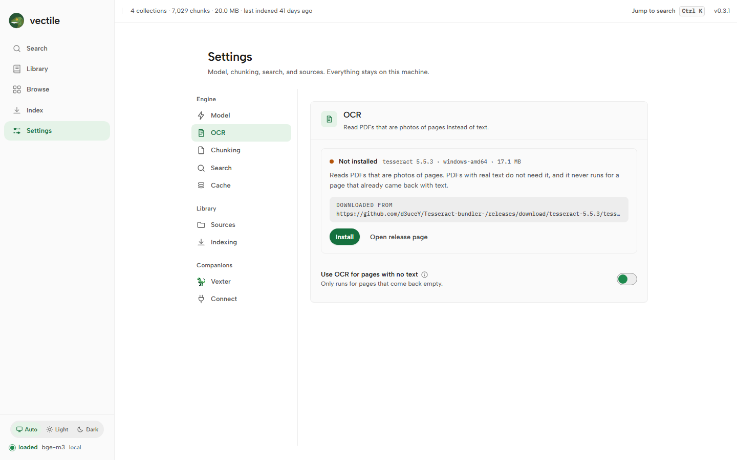737x460 pixels.
Task: Open the Vexter companion settings
Action: [241, 282]
